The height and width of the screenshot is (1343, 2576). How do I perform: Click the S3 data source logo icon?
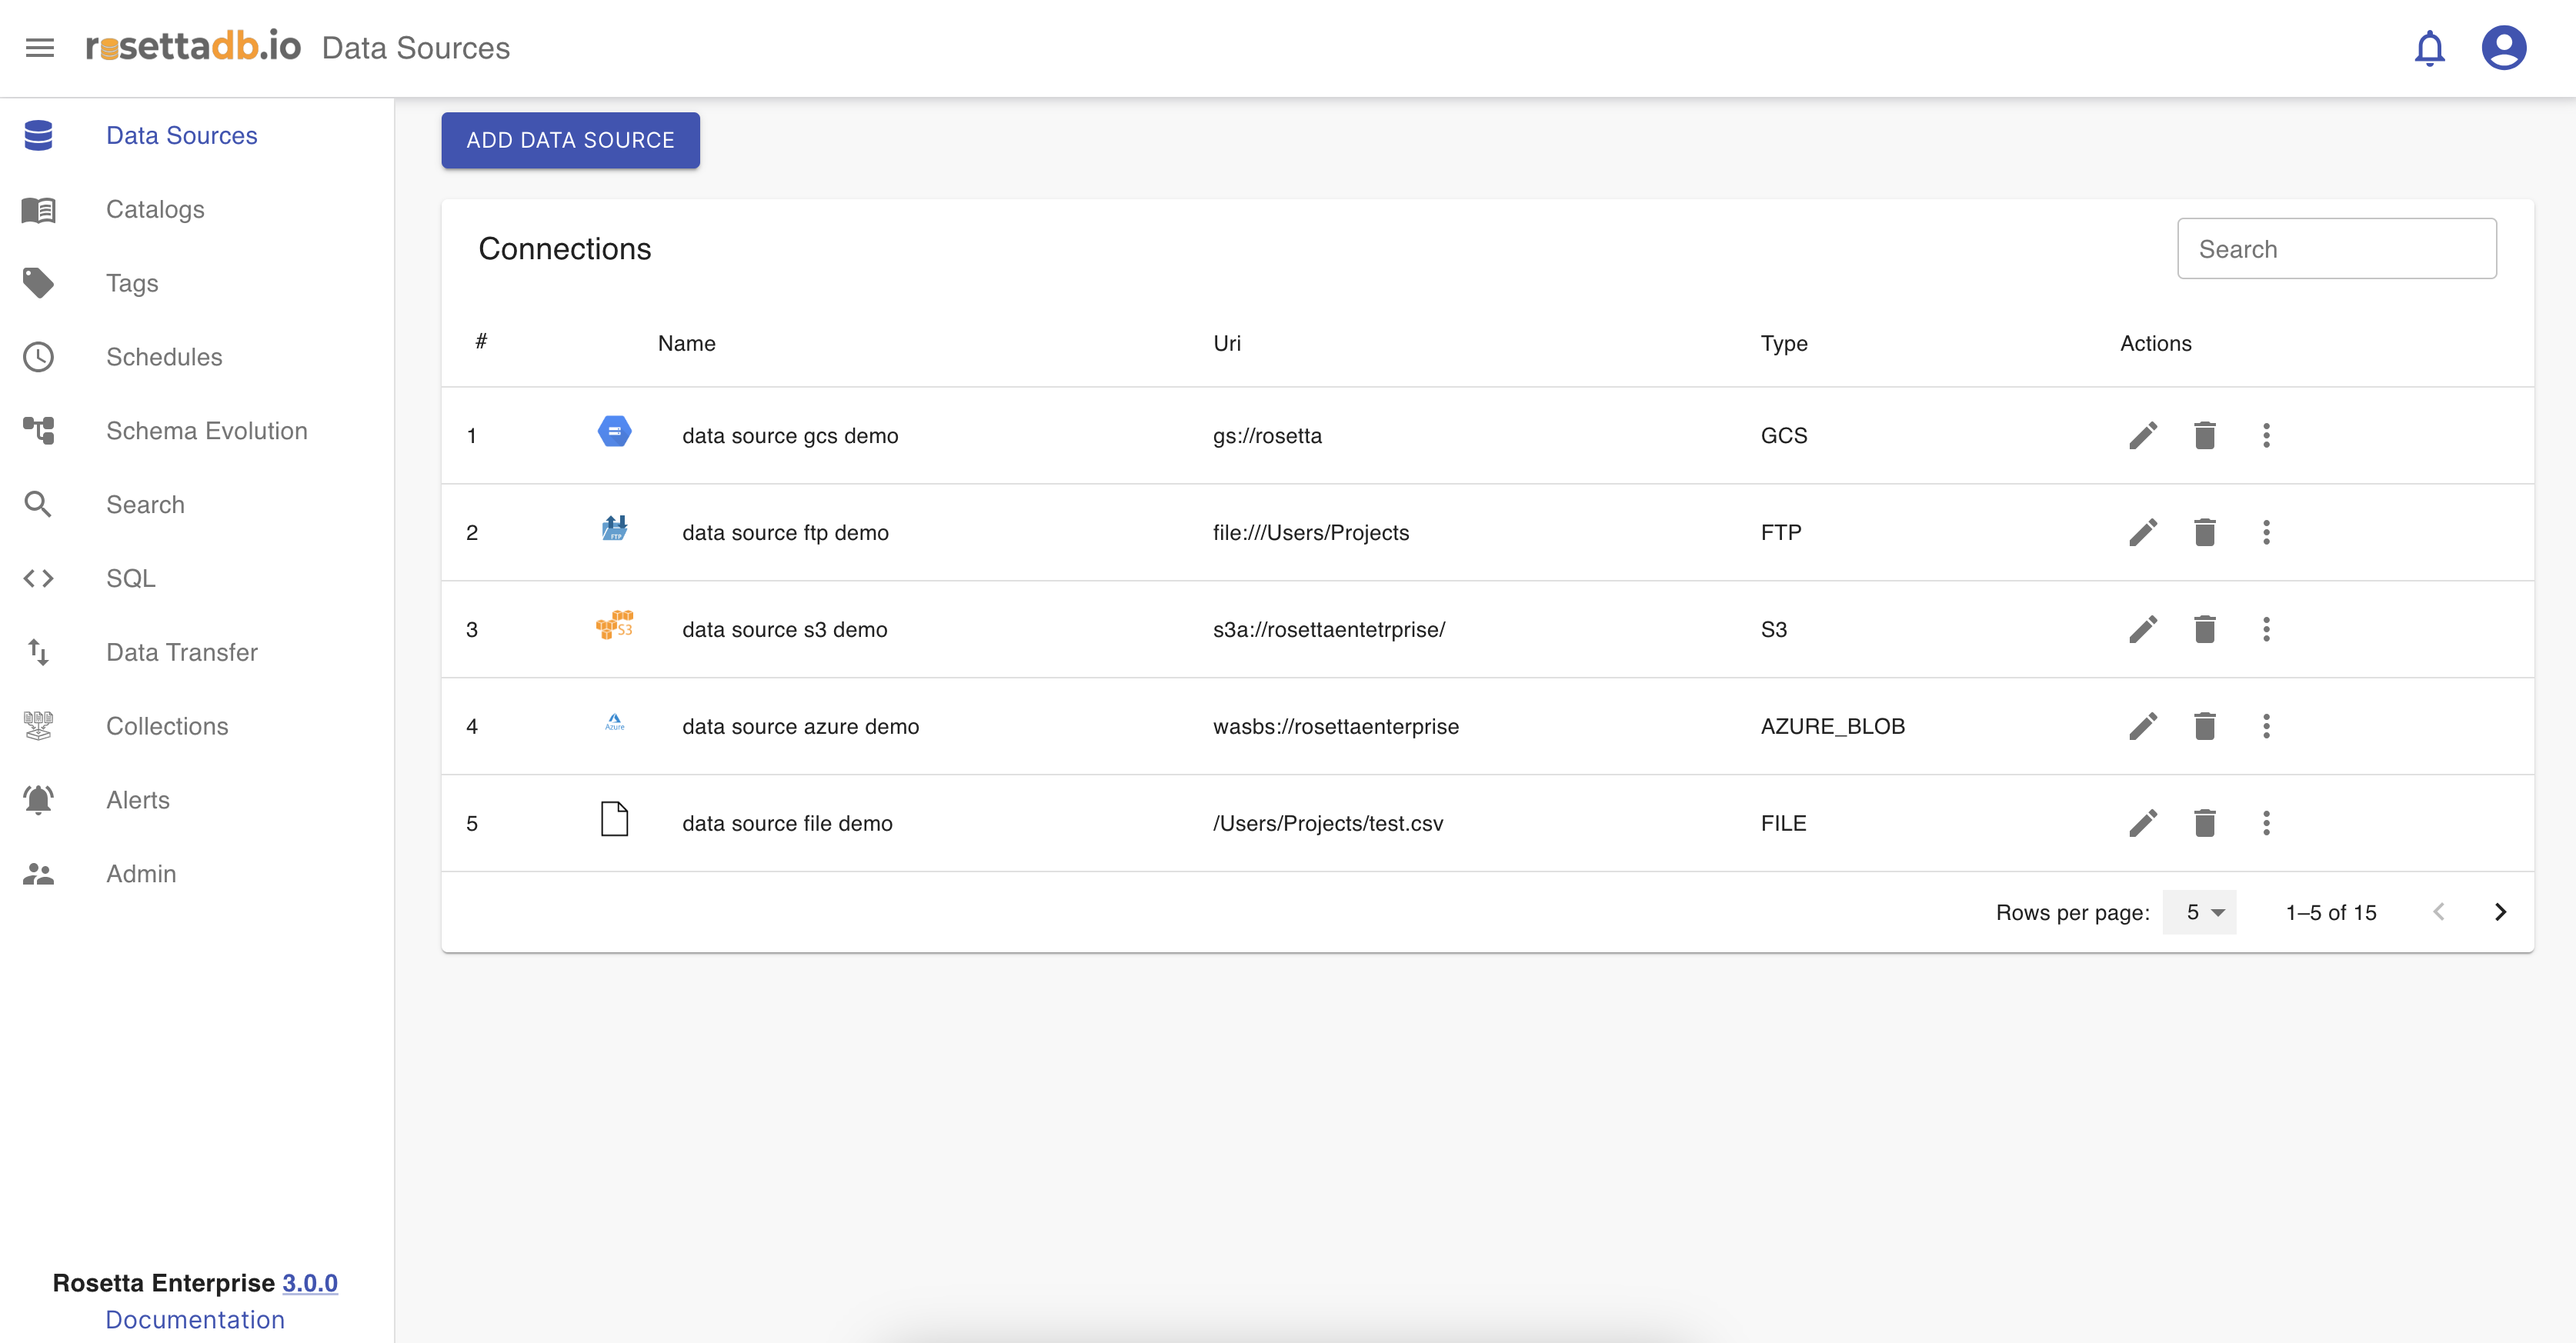click(614, 626)
